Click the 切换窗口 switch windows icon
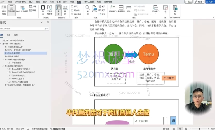 (x=156, y=8)
